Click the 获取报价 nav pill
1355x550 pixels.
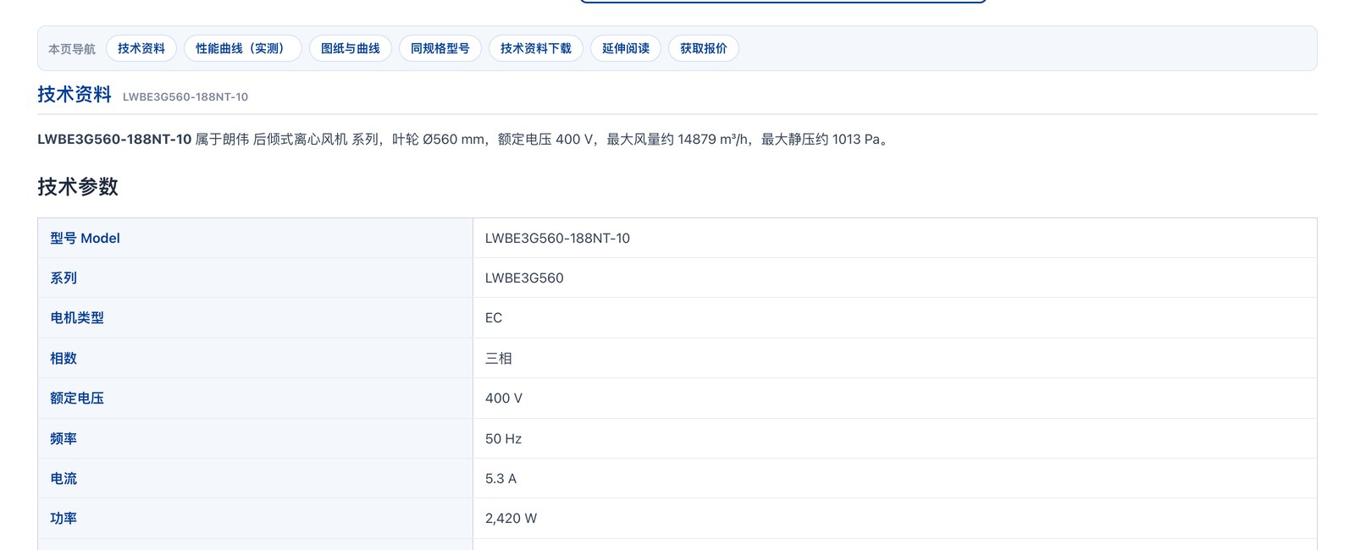[704, 48]
